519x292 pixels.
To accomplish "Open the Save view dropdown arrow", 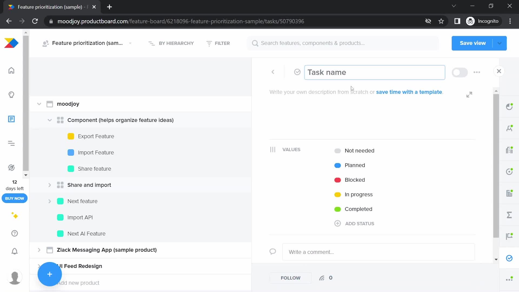I will (500, 43).
